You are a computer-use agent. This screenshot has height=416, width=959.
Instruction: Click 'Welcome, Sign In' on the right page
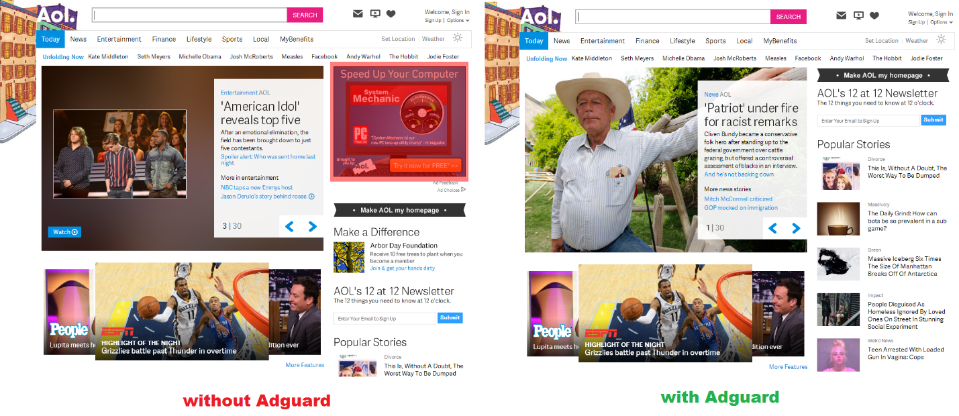930,13
